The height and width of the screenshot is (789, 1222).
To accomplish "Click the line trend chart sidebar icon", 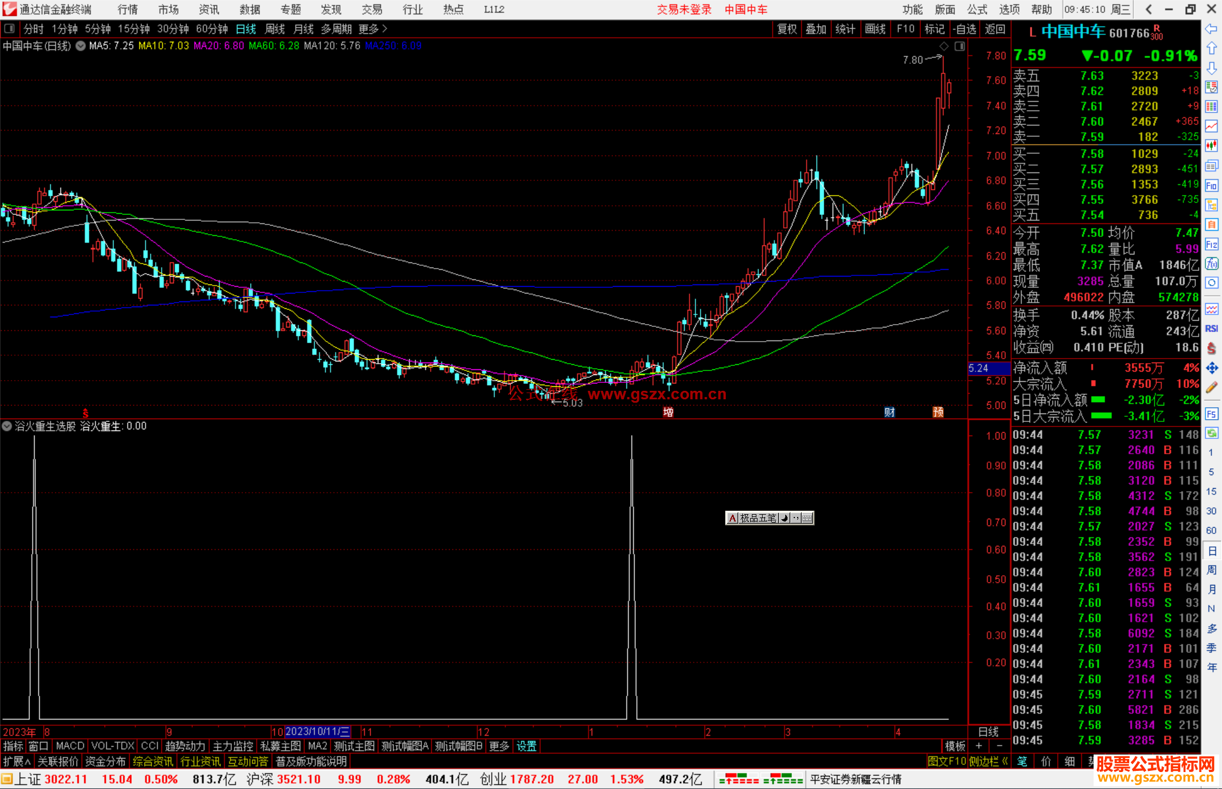I will 1211,126.
